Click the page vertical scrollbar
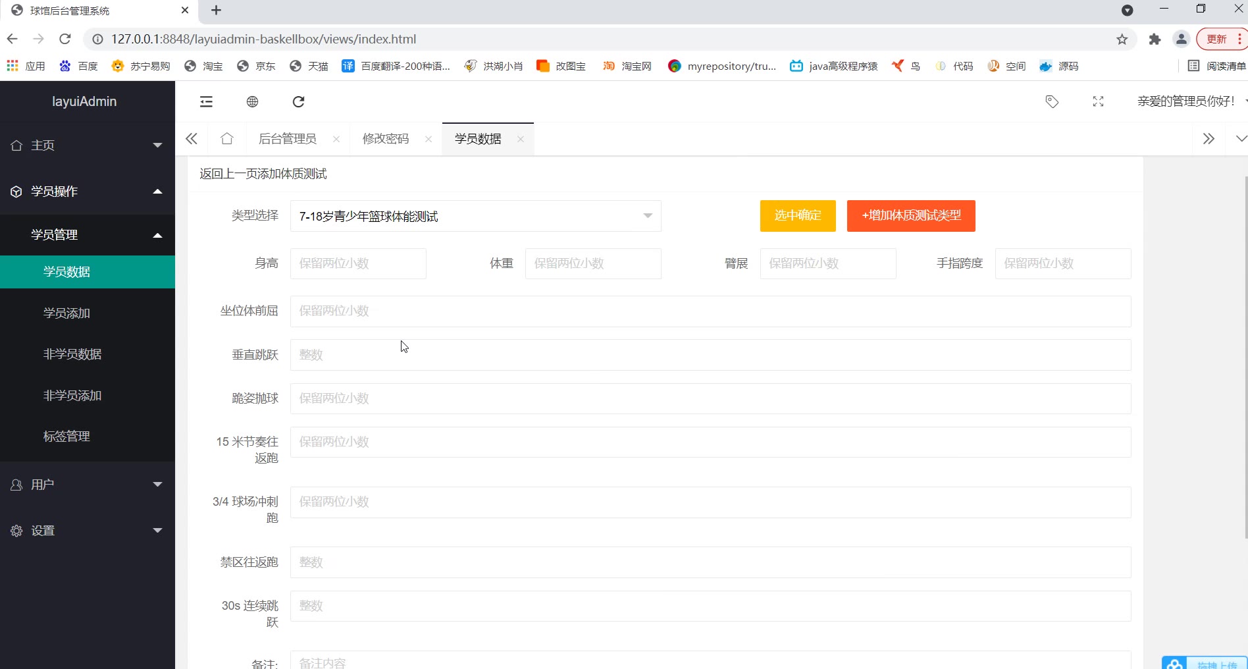 1245,358
